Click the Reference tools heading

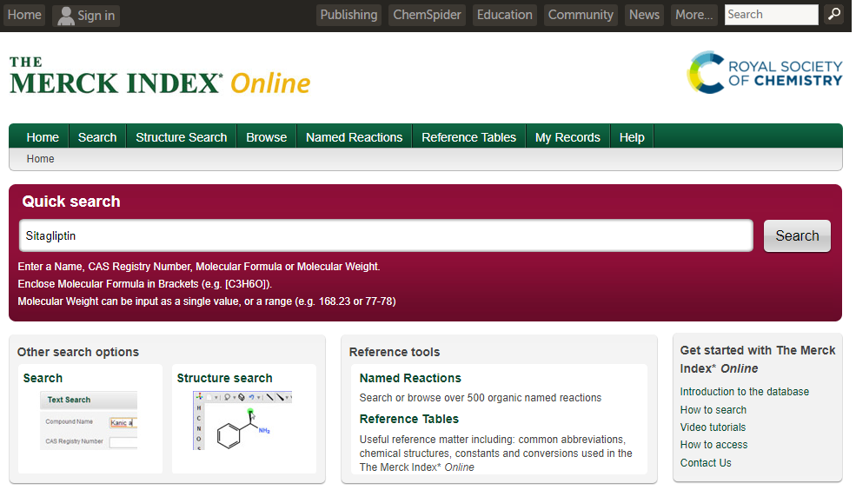pos(395,352)
